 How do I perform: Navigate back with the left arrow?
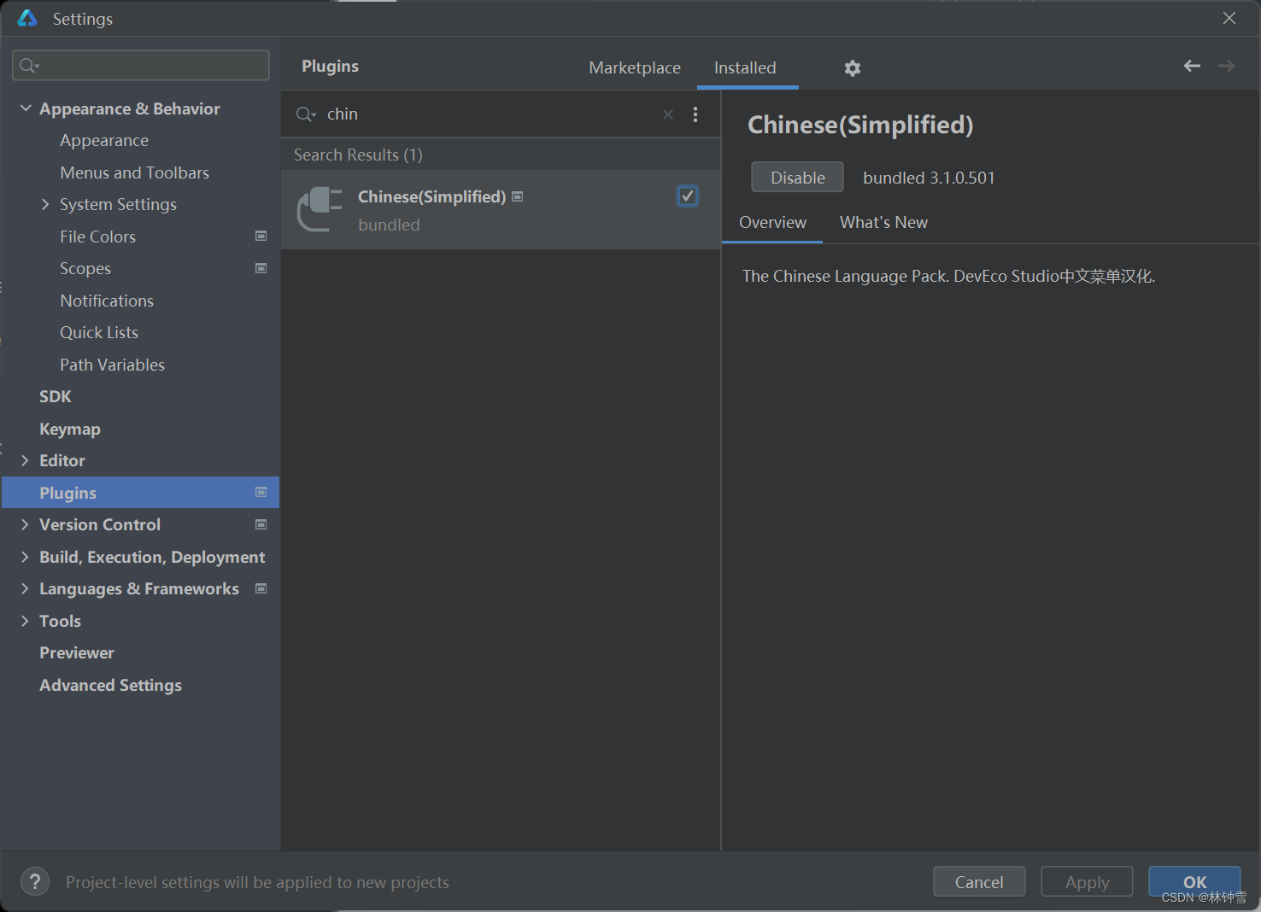(1192, 66)
